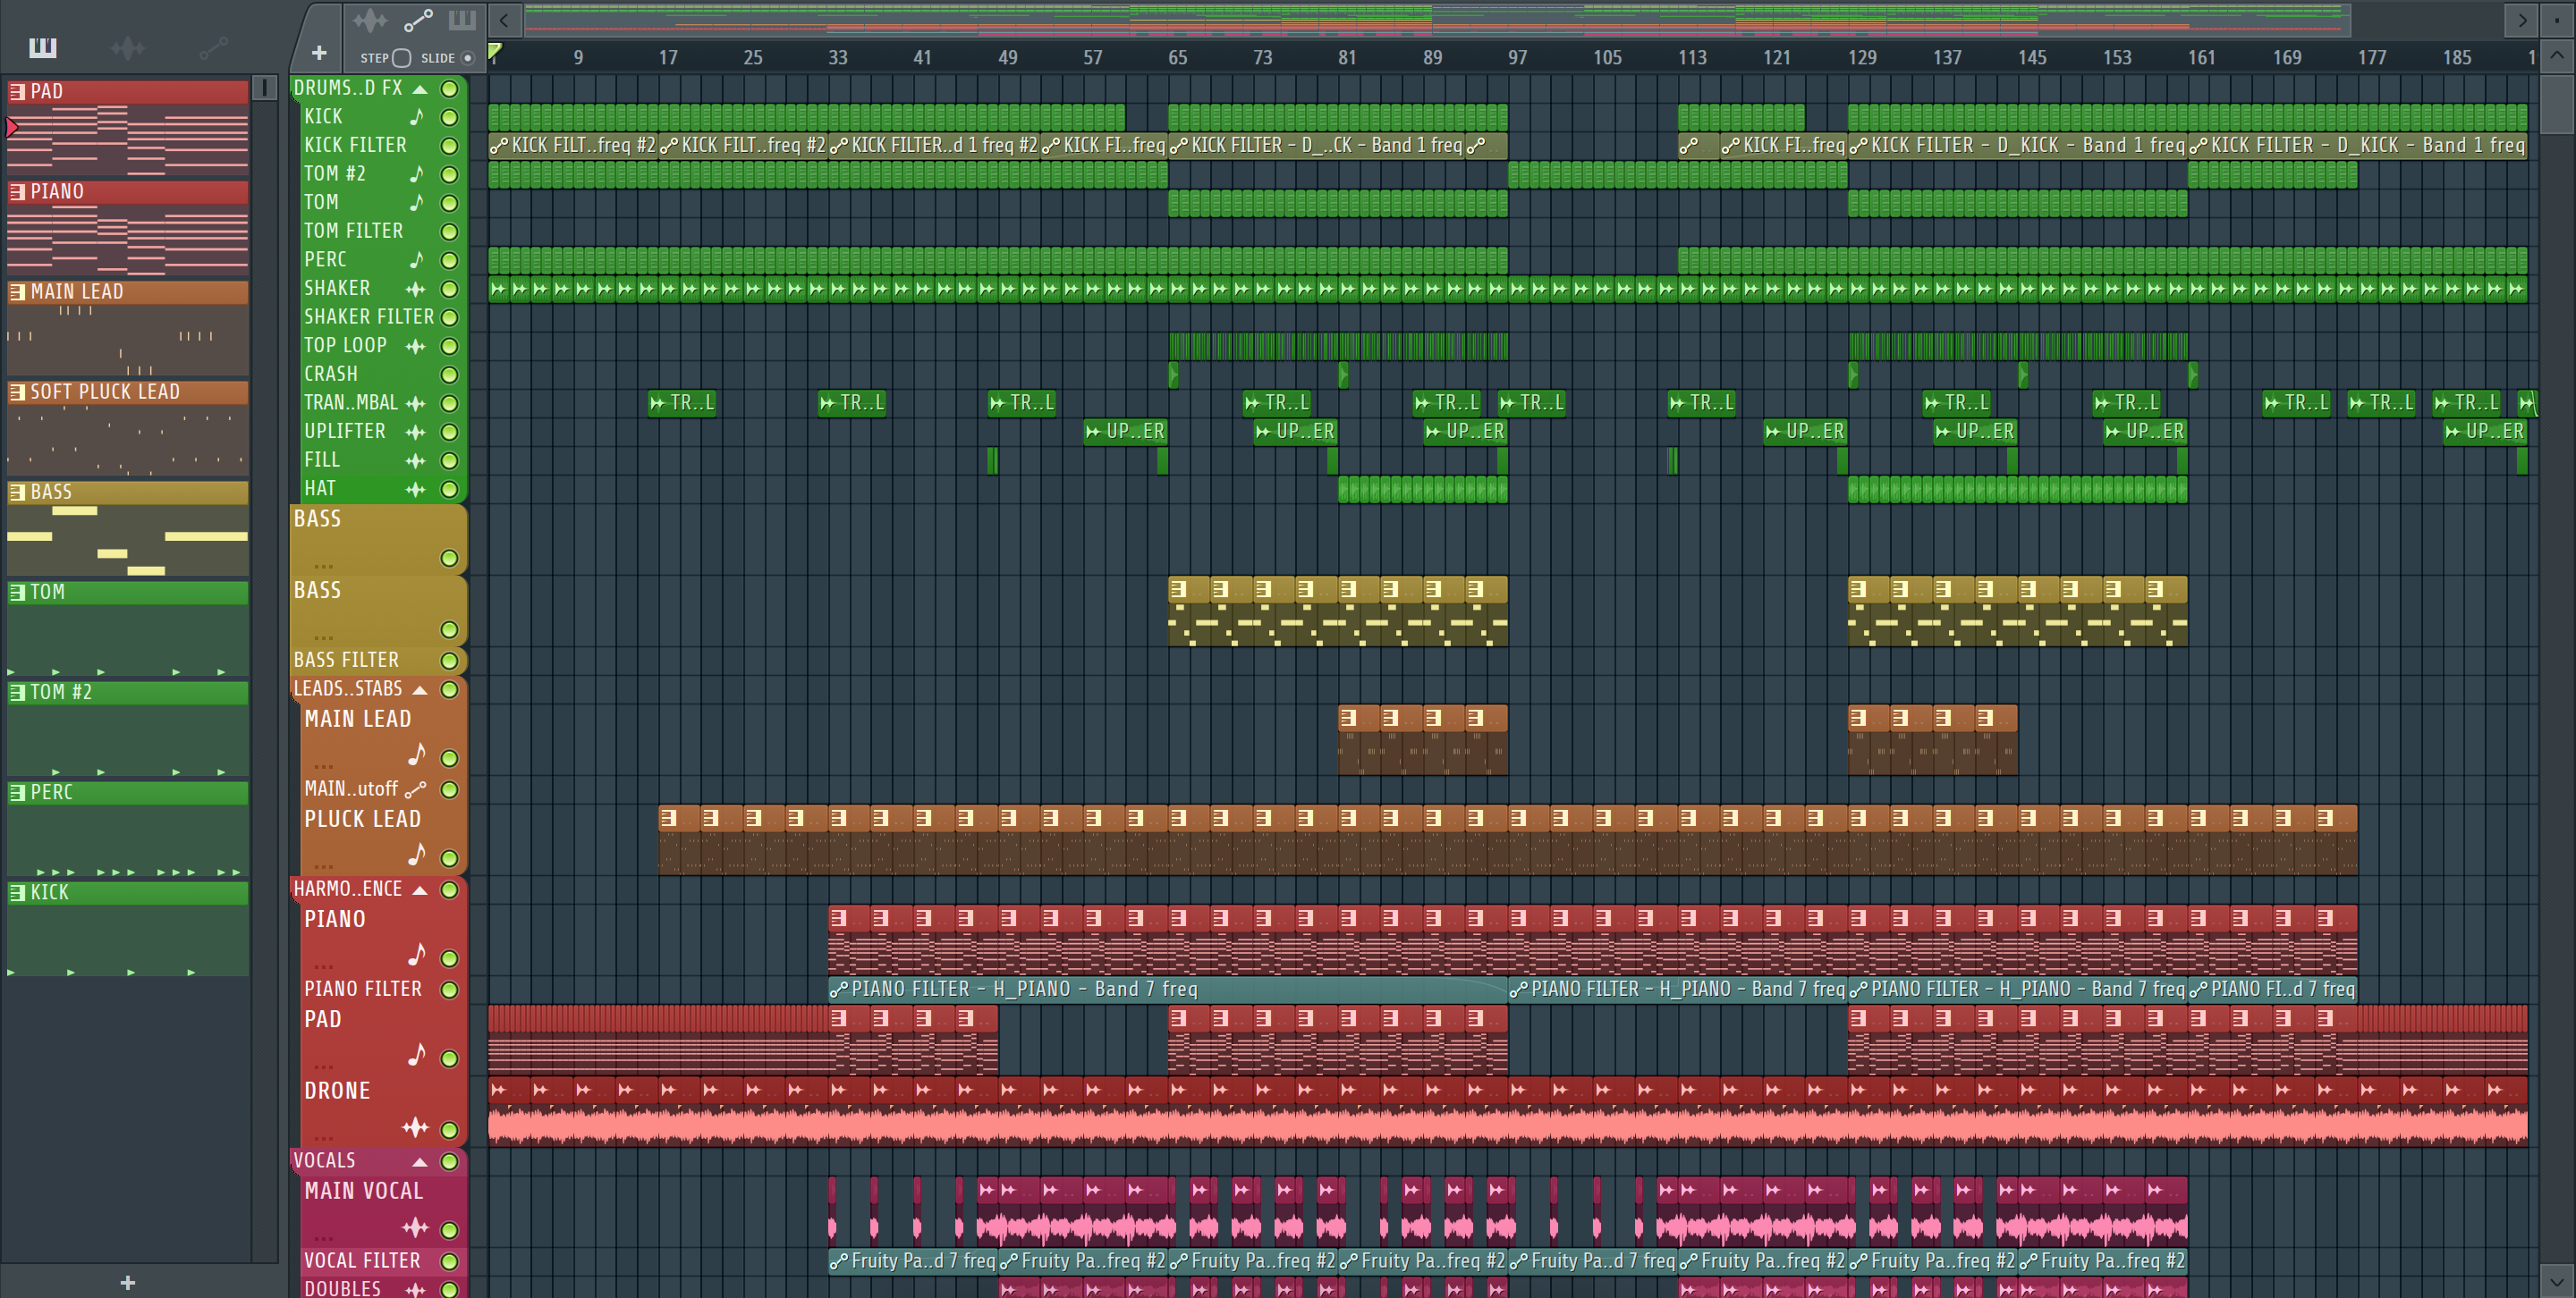Screen dimensions: 2576x1298
Task: Click the right arrow beside the overview
Action: pos(2522,19)
